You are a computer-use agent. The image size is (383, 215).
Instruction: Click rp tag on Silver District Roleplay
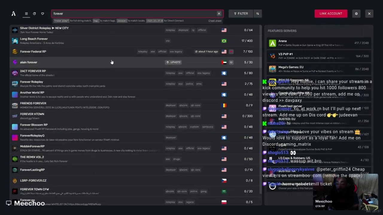[x=193, y=30]
